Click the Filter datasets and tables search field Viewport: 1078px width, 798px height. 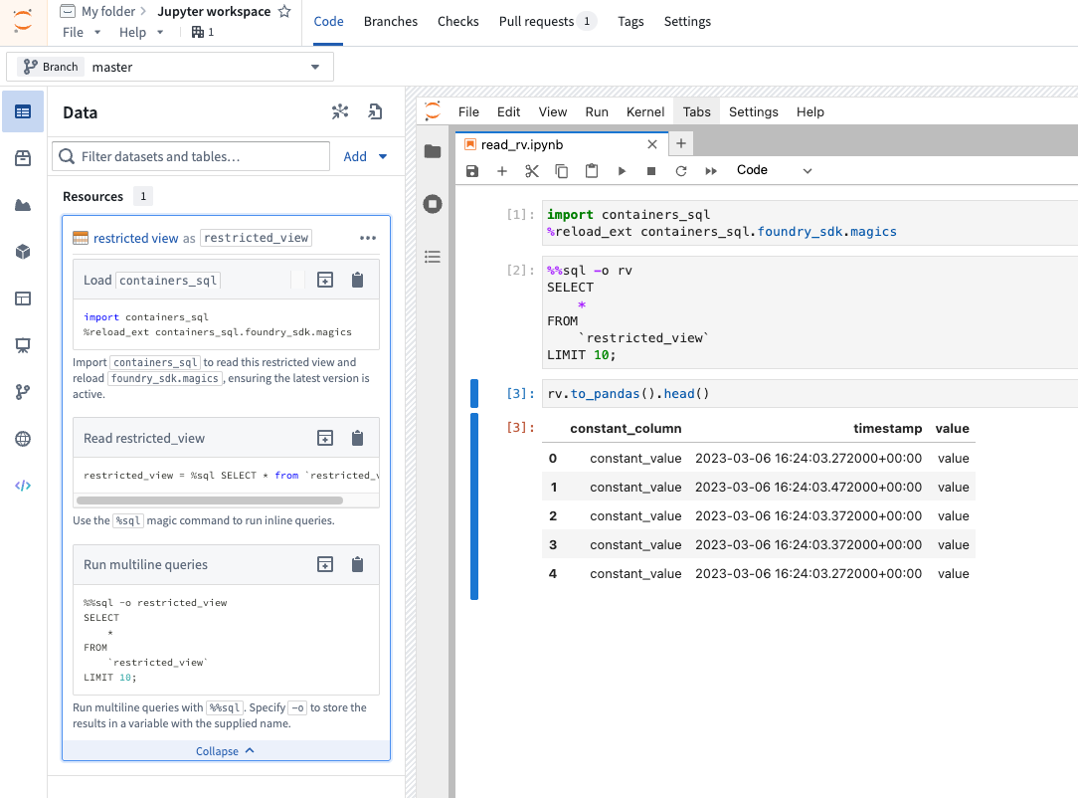click(x=192, y=156)
